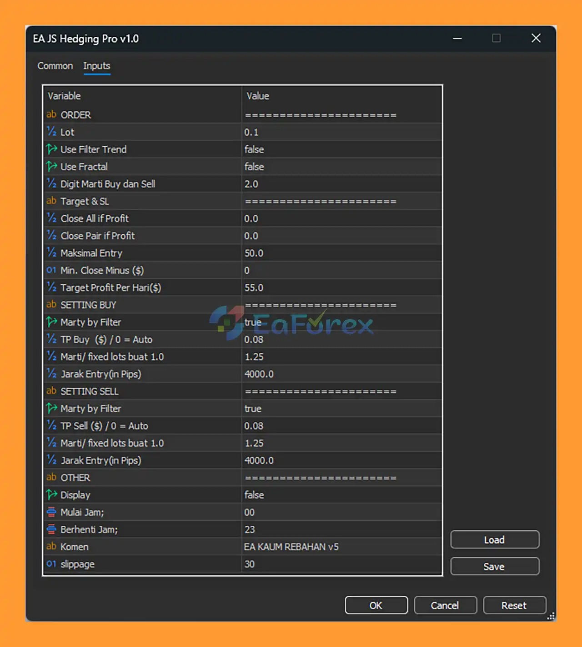Screen dimensions: 582x647
Task: Click the ab icon beside Komen
Action: pyautogui.click(x=51, y=547)
